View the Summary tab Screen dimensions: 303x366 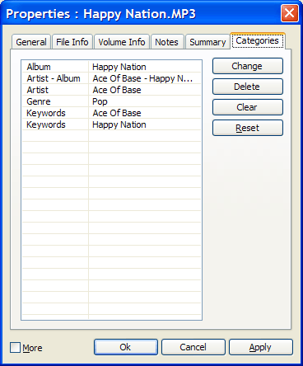coord(207,42)
